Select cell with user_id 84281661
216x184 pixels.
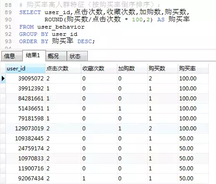pyautogui.click(x=25, y=99)
